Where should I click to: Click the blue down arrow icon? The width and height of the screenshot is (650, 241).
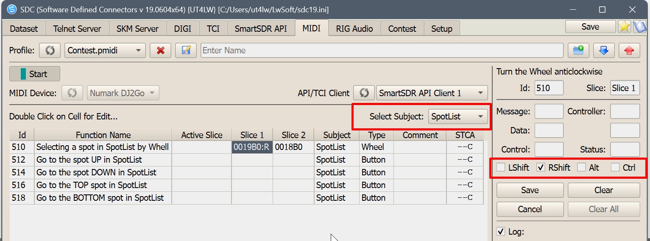pos(604,50)
